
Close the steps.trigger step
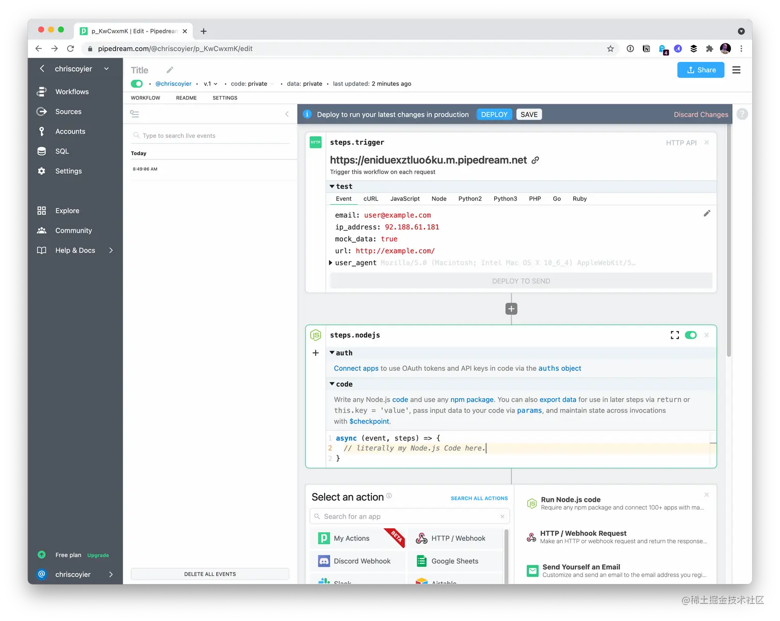(707, 142)
